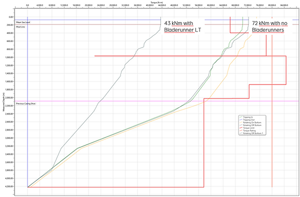
Task: Click the 40,000.0 torque axis tick label
Action: pyautogui.click(x=149, y=5)
